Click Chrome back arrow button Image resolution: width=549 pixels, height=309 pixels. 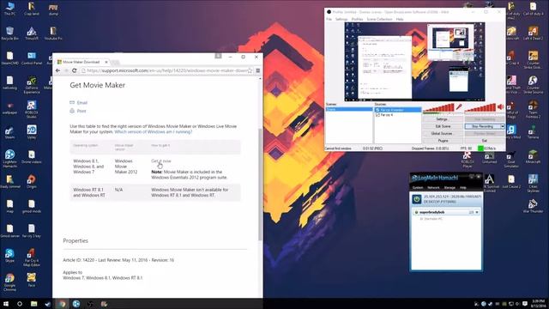(58, 70)
